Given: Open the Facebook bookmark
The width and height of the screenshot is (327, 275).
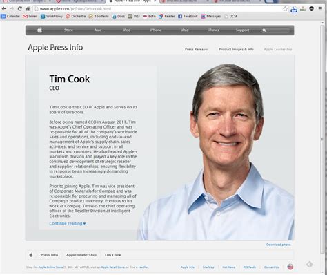Looking at the screenshot, I should coord(188,16).
